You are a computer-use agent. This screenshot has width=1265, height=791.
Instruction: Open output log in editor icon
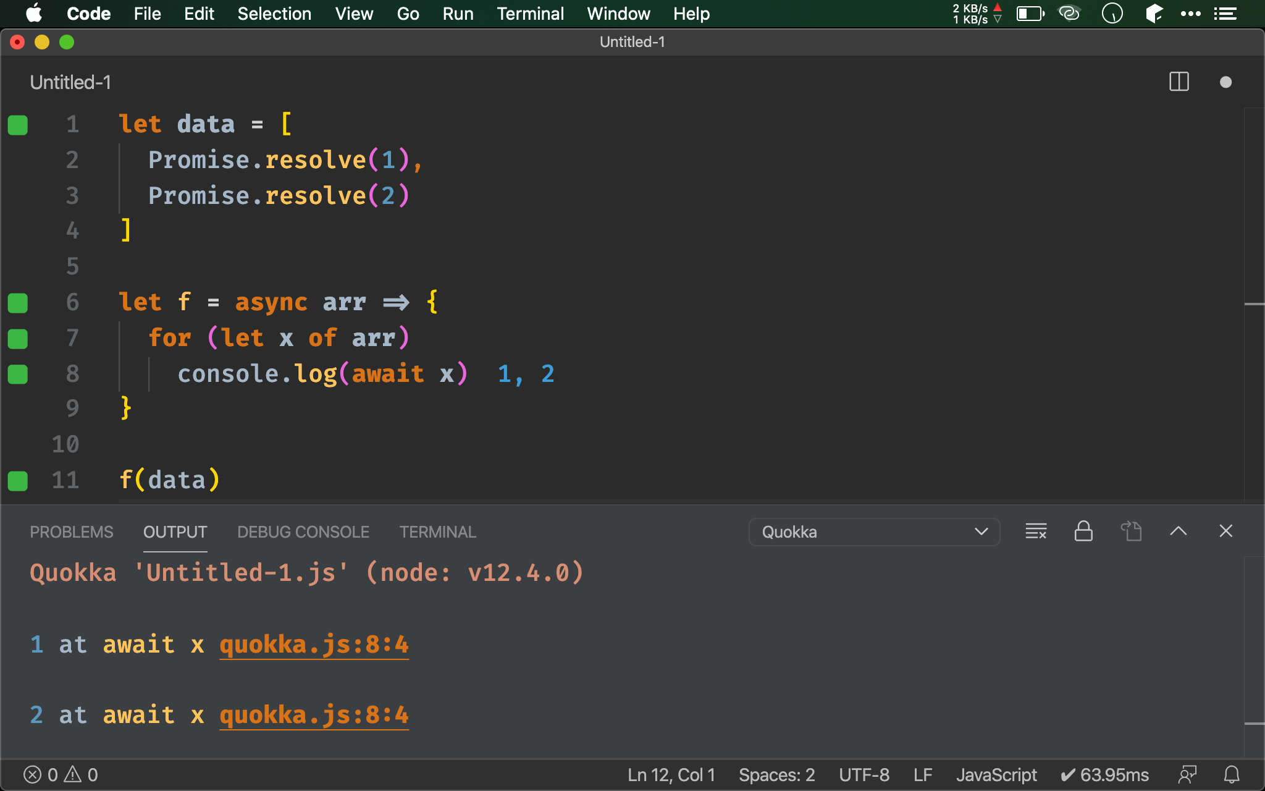point(1131,531)
